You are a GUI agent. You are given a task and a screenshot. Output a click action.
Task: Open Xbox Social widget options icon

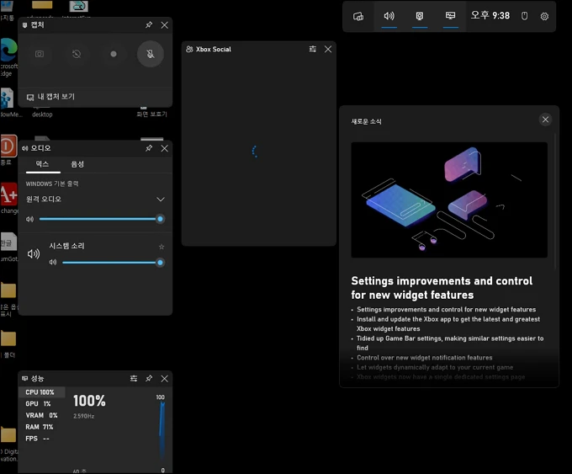313,49
